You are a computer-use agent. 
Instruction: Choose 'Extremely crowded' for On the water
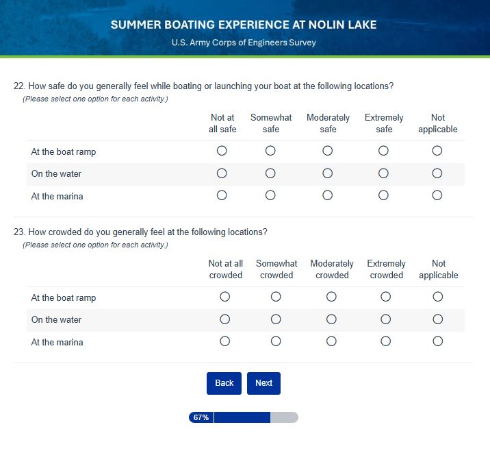tap(386, 319)
